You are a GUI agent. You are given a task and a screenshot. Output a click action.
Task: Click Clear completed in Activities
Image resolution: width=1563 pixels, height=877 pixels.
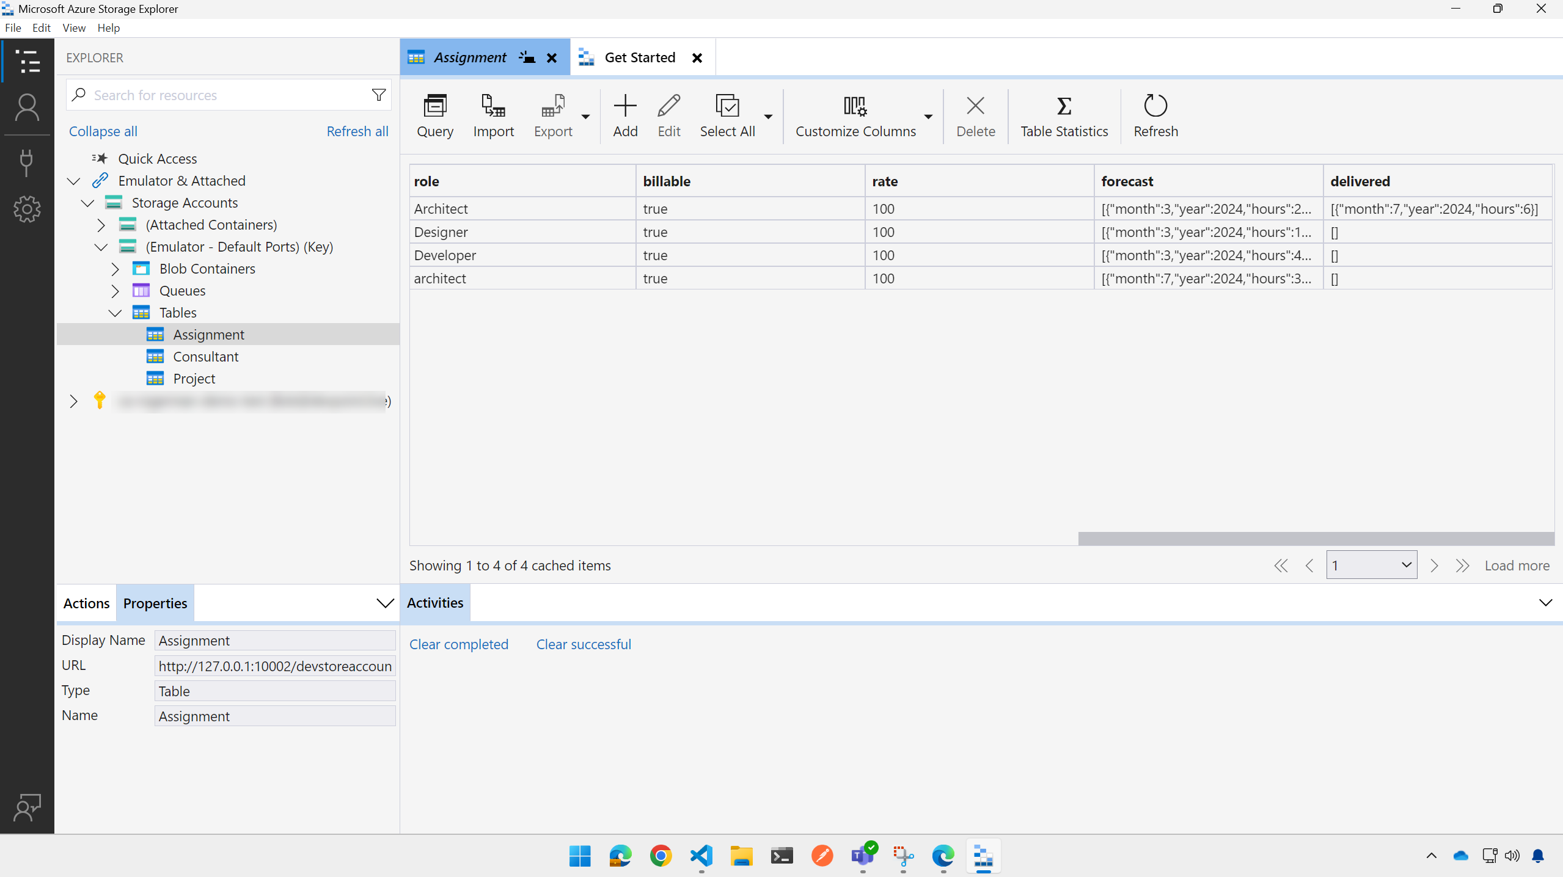click(459, 644)
